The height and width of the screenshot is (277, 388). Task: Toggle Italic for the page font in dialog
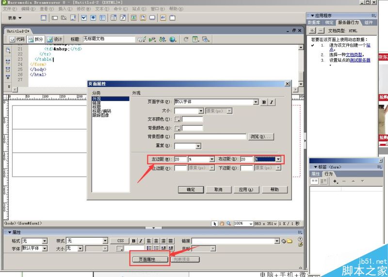tap(272, 102)
